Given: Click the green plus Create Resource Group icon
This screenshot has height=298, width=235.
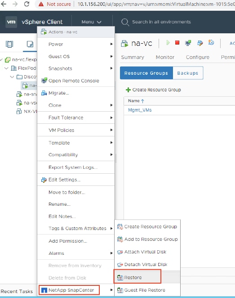Looking at the screenshot, I should tap(128, 90).
